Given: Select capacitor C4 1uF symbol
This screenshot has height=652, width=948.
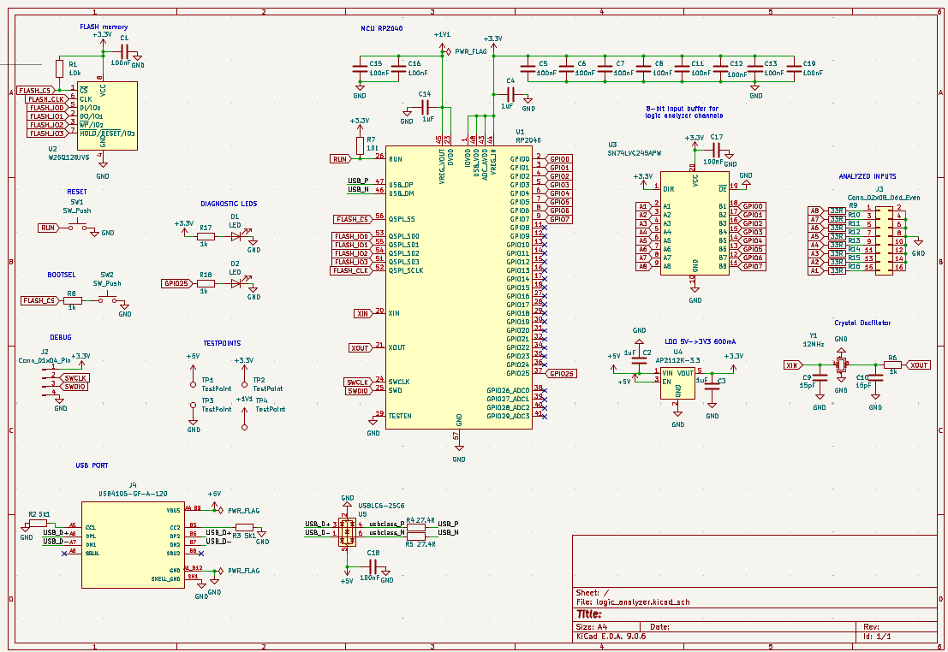Looking at the screenshot, I should tap(510, 94).
